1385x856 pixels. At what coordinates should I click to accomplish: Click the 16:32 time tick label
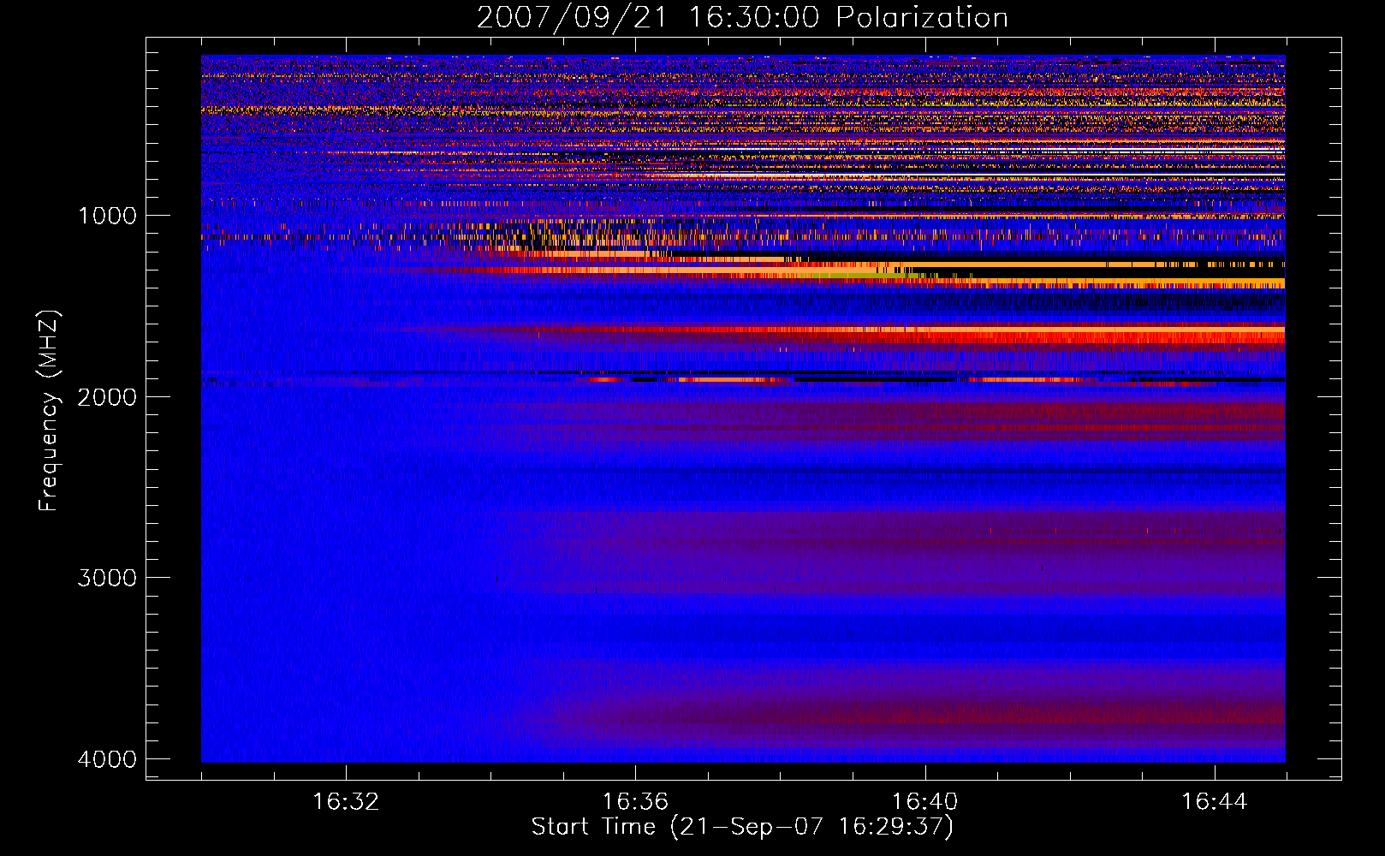point(346,802)
